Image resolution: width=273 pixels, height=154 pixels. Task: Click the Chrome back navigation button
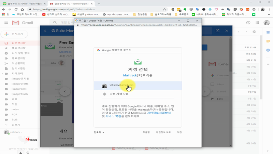coord(4,9)
